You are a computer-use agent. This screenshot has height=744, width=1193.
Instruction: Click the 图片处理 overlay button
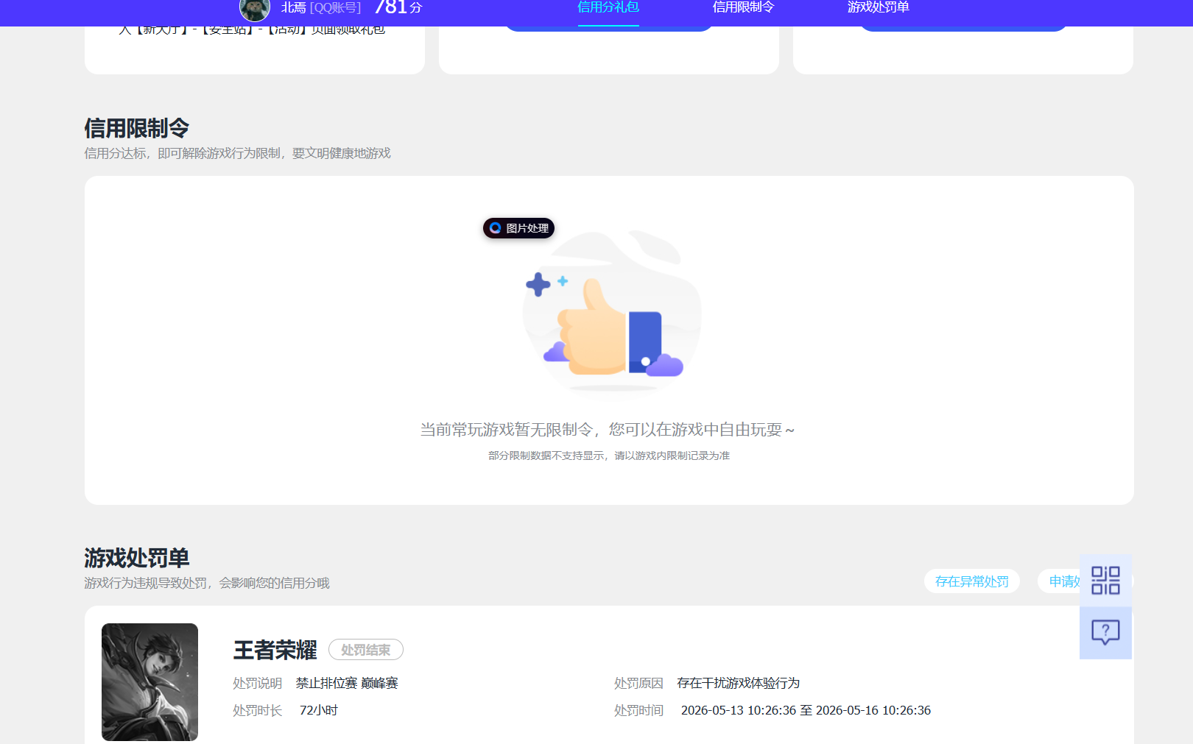[518, 228]
